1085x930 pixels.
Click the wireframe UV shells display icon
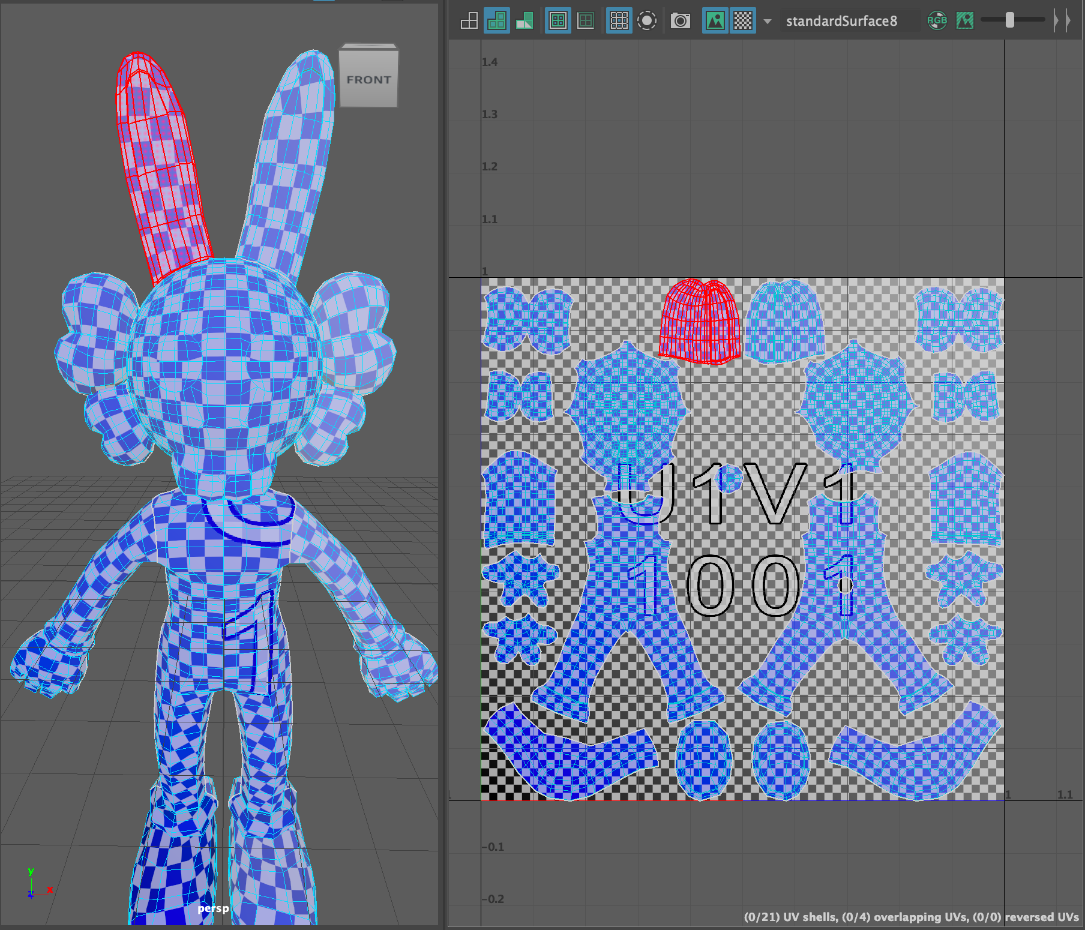tap(469, 21)
